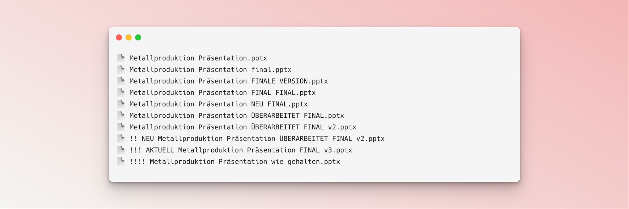Image resolution: width=629 pixels, height=209 pixels.
Task: Open Metallproduktion Präsentation.pptx filename
Action: (x=198, y=58)
